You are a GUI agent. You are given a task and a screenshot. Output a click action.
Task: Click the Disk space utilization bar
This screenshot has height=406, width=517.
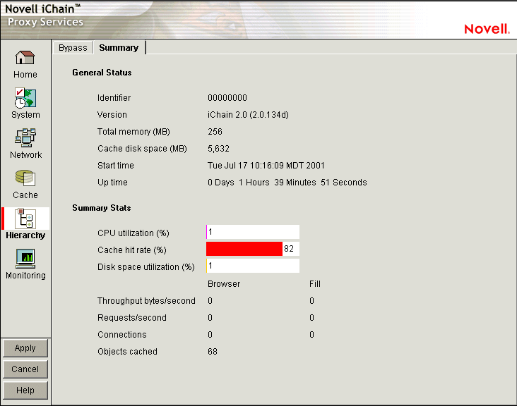point(253,266)
